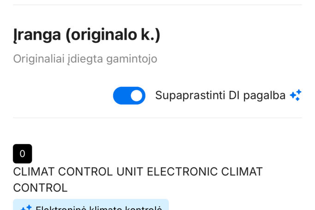
Task: Click the text (originalo k.) in the heading
Action: [112, 35]
